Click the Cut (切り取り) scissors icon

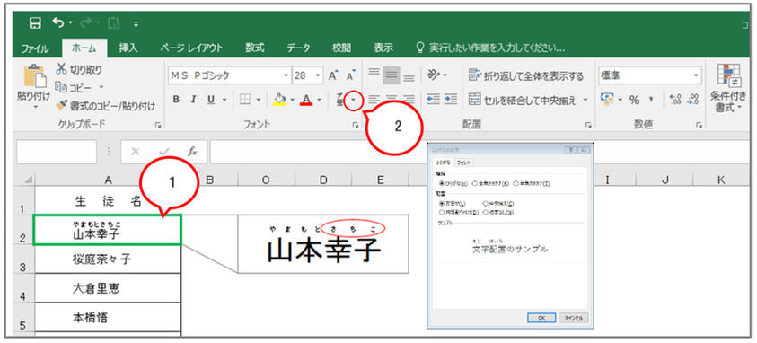point(61,69)
